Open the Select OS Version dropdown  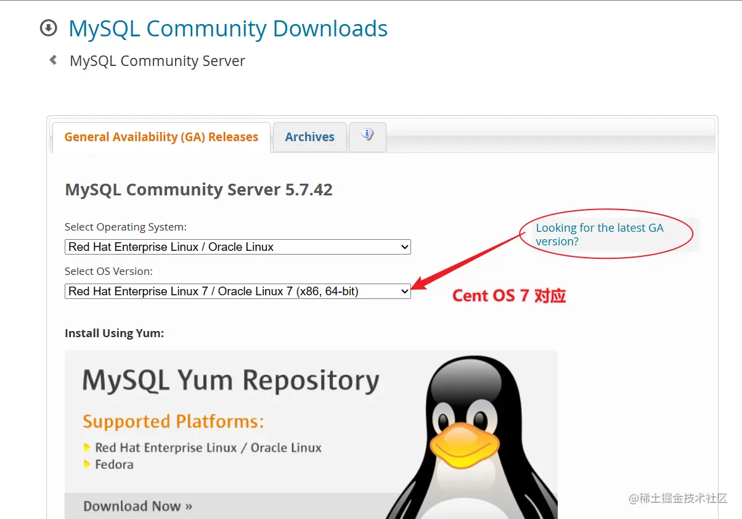pyautogui.click(x=238, y=291)
